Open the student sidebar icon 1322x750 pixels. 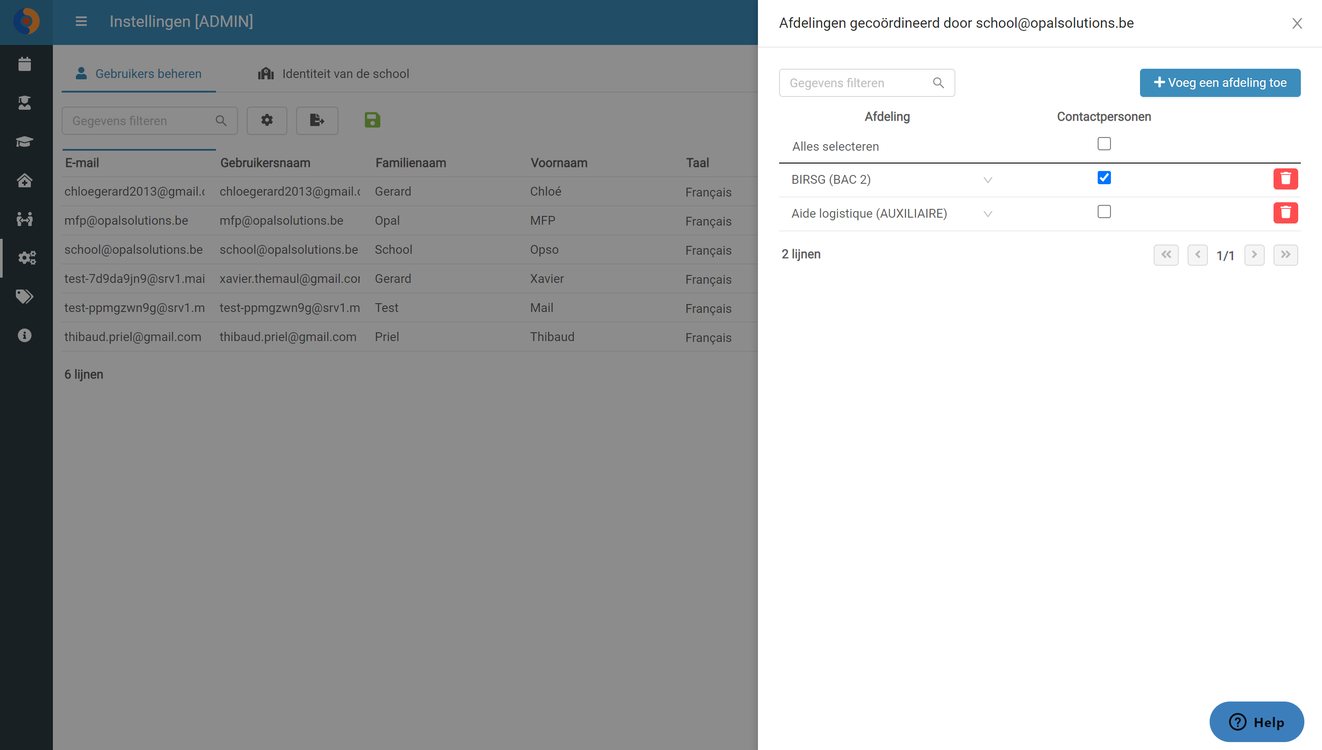click(25, 103)
